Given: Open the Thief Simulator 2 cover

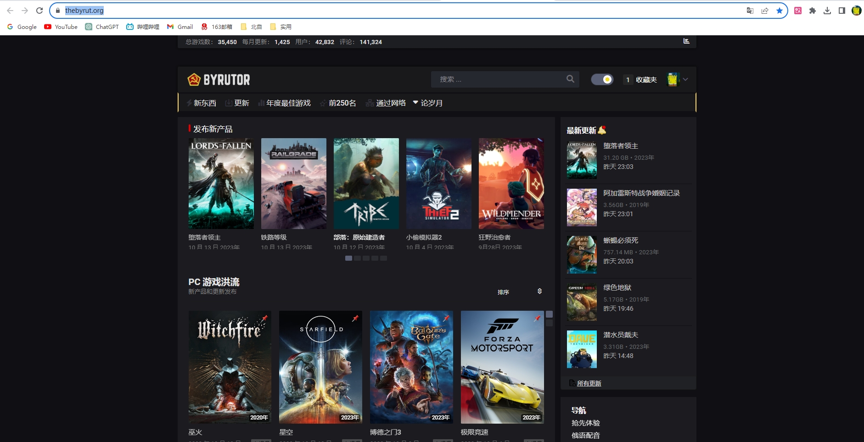Looking at the screenshot, I should 439,184.
